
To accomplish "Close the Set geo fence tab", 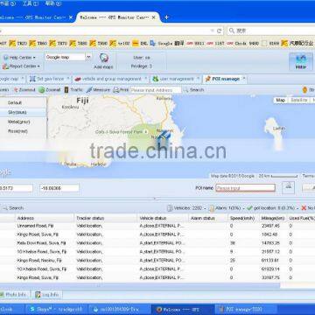I will coord(68,79).
